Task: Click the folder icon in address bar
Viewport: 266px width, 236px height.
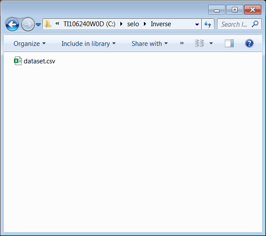Action: 48,24
